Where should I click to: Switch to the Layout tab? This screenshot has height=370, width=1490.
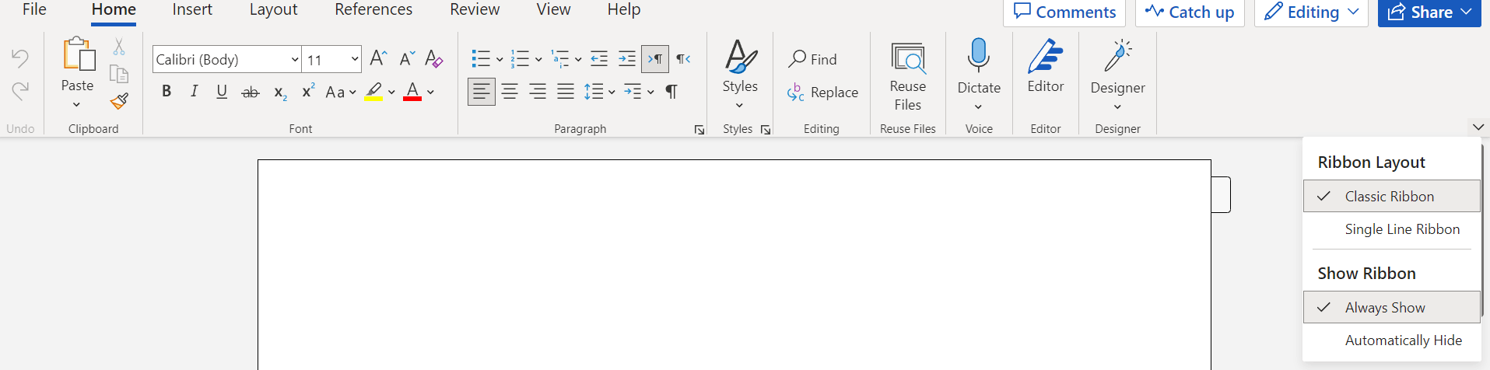(x=273, y=10)
